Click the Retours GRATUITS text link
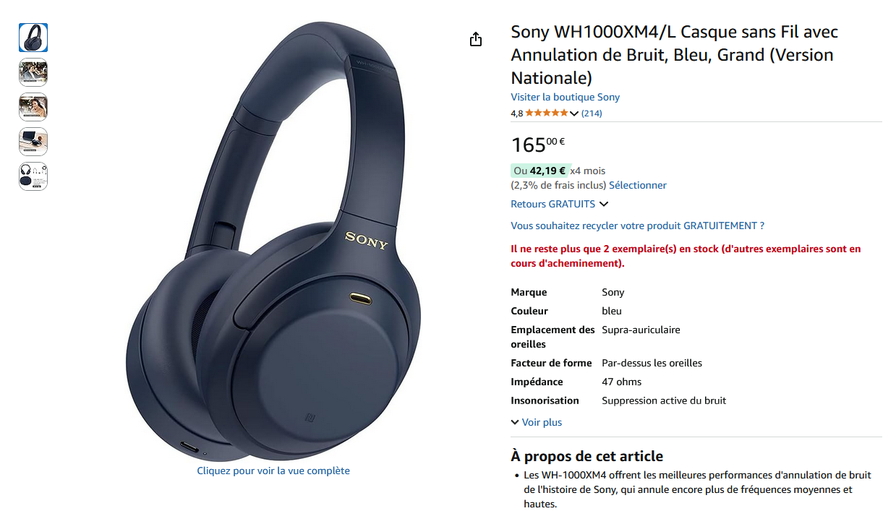This screenshot has width=896, height=511. [553, 204]
